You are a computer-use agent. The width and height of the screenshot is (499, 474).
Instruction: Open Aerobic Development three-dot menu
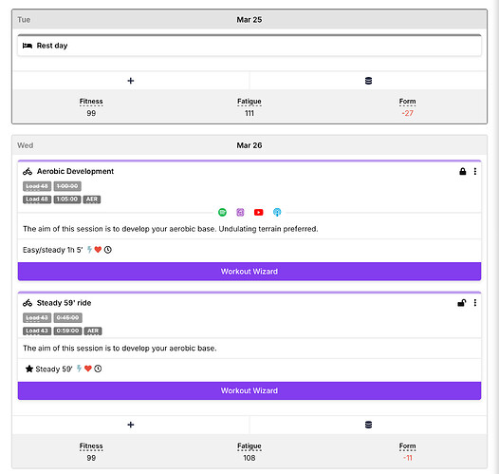[x=475, y=171]
